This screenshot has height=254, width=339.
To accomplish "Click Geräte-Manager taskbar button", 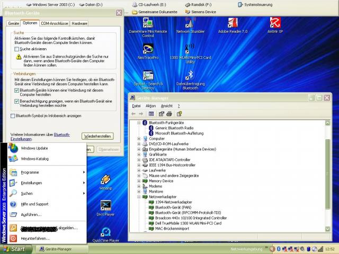I will (62, 249).
